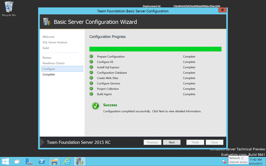Click the Configure IIS row label
This screenshot has width=266, height=166.
(105, 62)
